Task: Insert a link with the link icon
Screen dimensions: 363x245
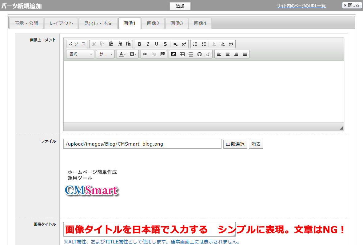Action: [145, 54]
